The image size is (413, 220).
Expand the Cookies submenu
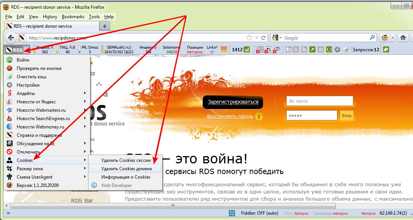(47, 160)
